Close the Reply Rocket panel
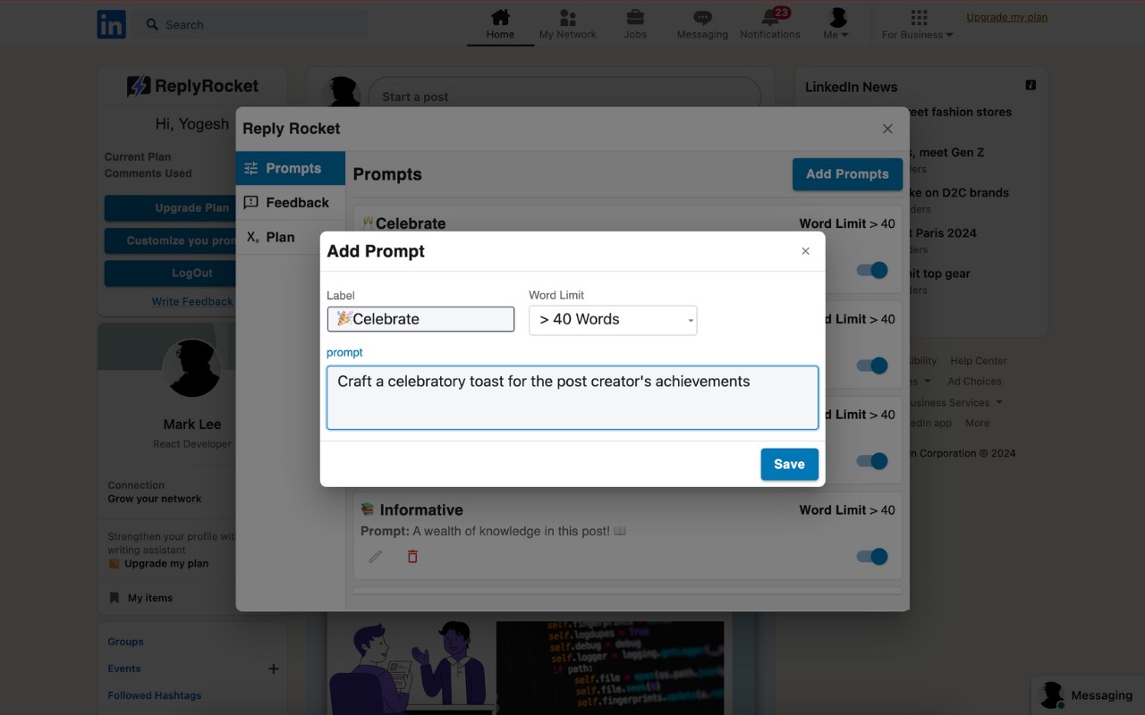Viewport: 1145px width, 715px height. click(x=887, y=129)
